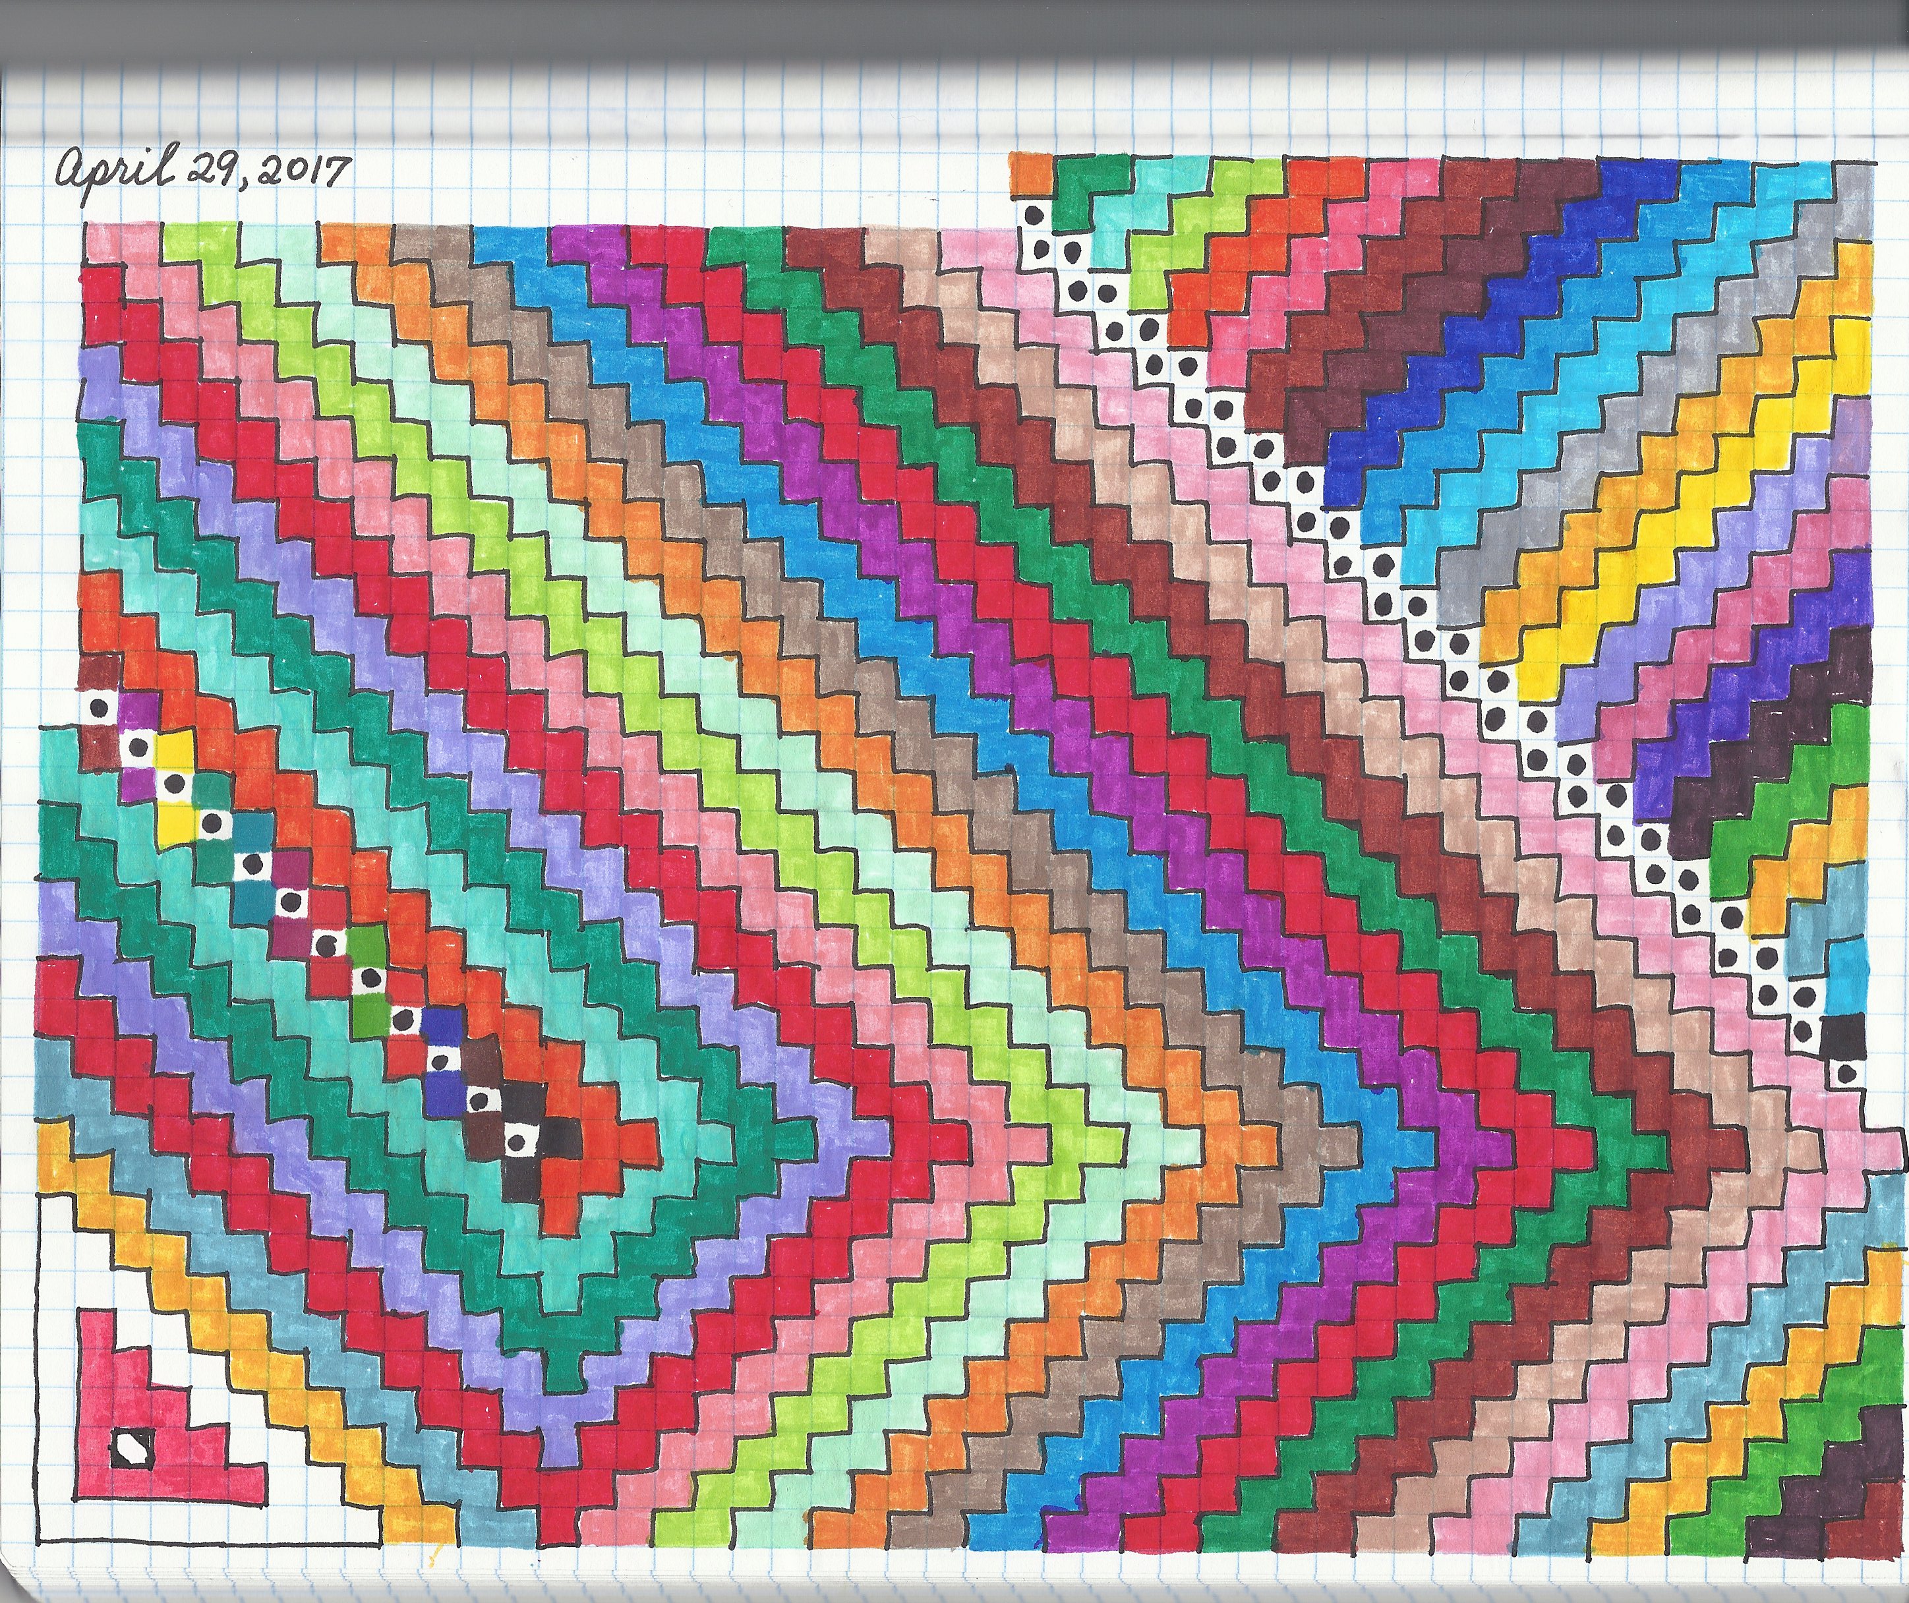The image size is (1909, 1603).
Task: Click the topmost black dot in upper-right dotted diagonal
Action: 1034,216
